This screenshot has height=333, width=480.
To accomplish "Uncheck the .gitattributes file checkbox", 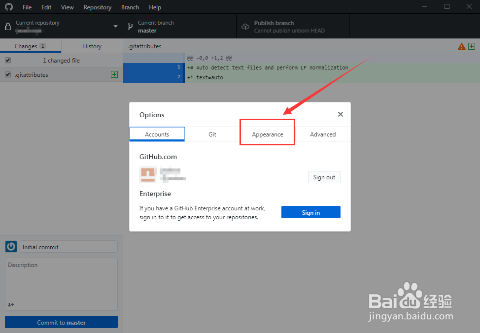I will coord(8,74).
